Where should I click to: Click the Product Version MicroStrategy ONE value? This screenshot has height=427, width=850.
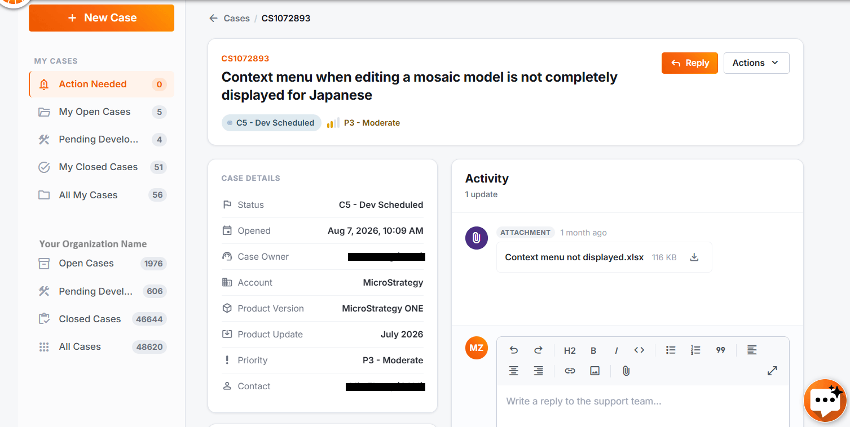(x=382, y=309)
